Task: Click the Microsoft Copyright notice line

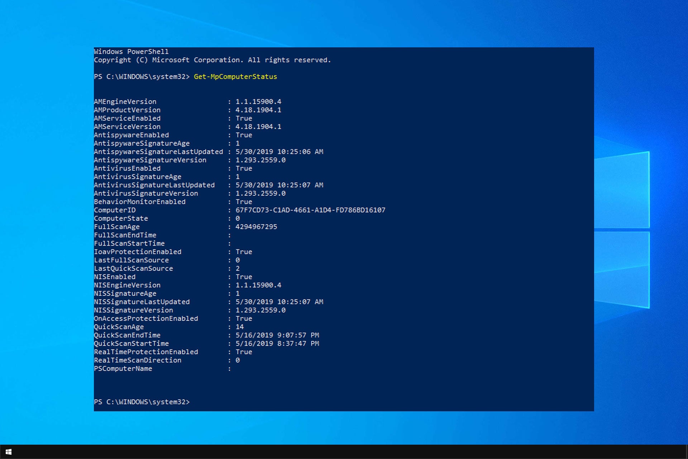Action: (212, 60)
